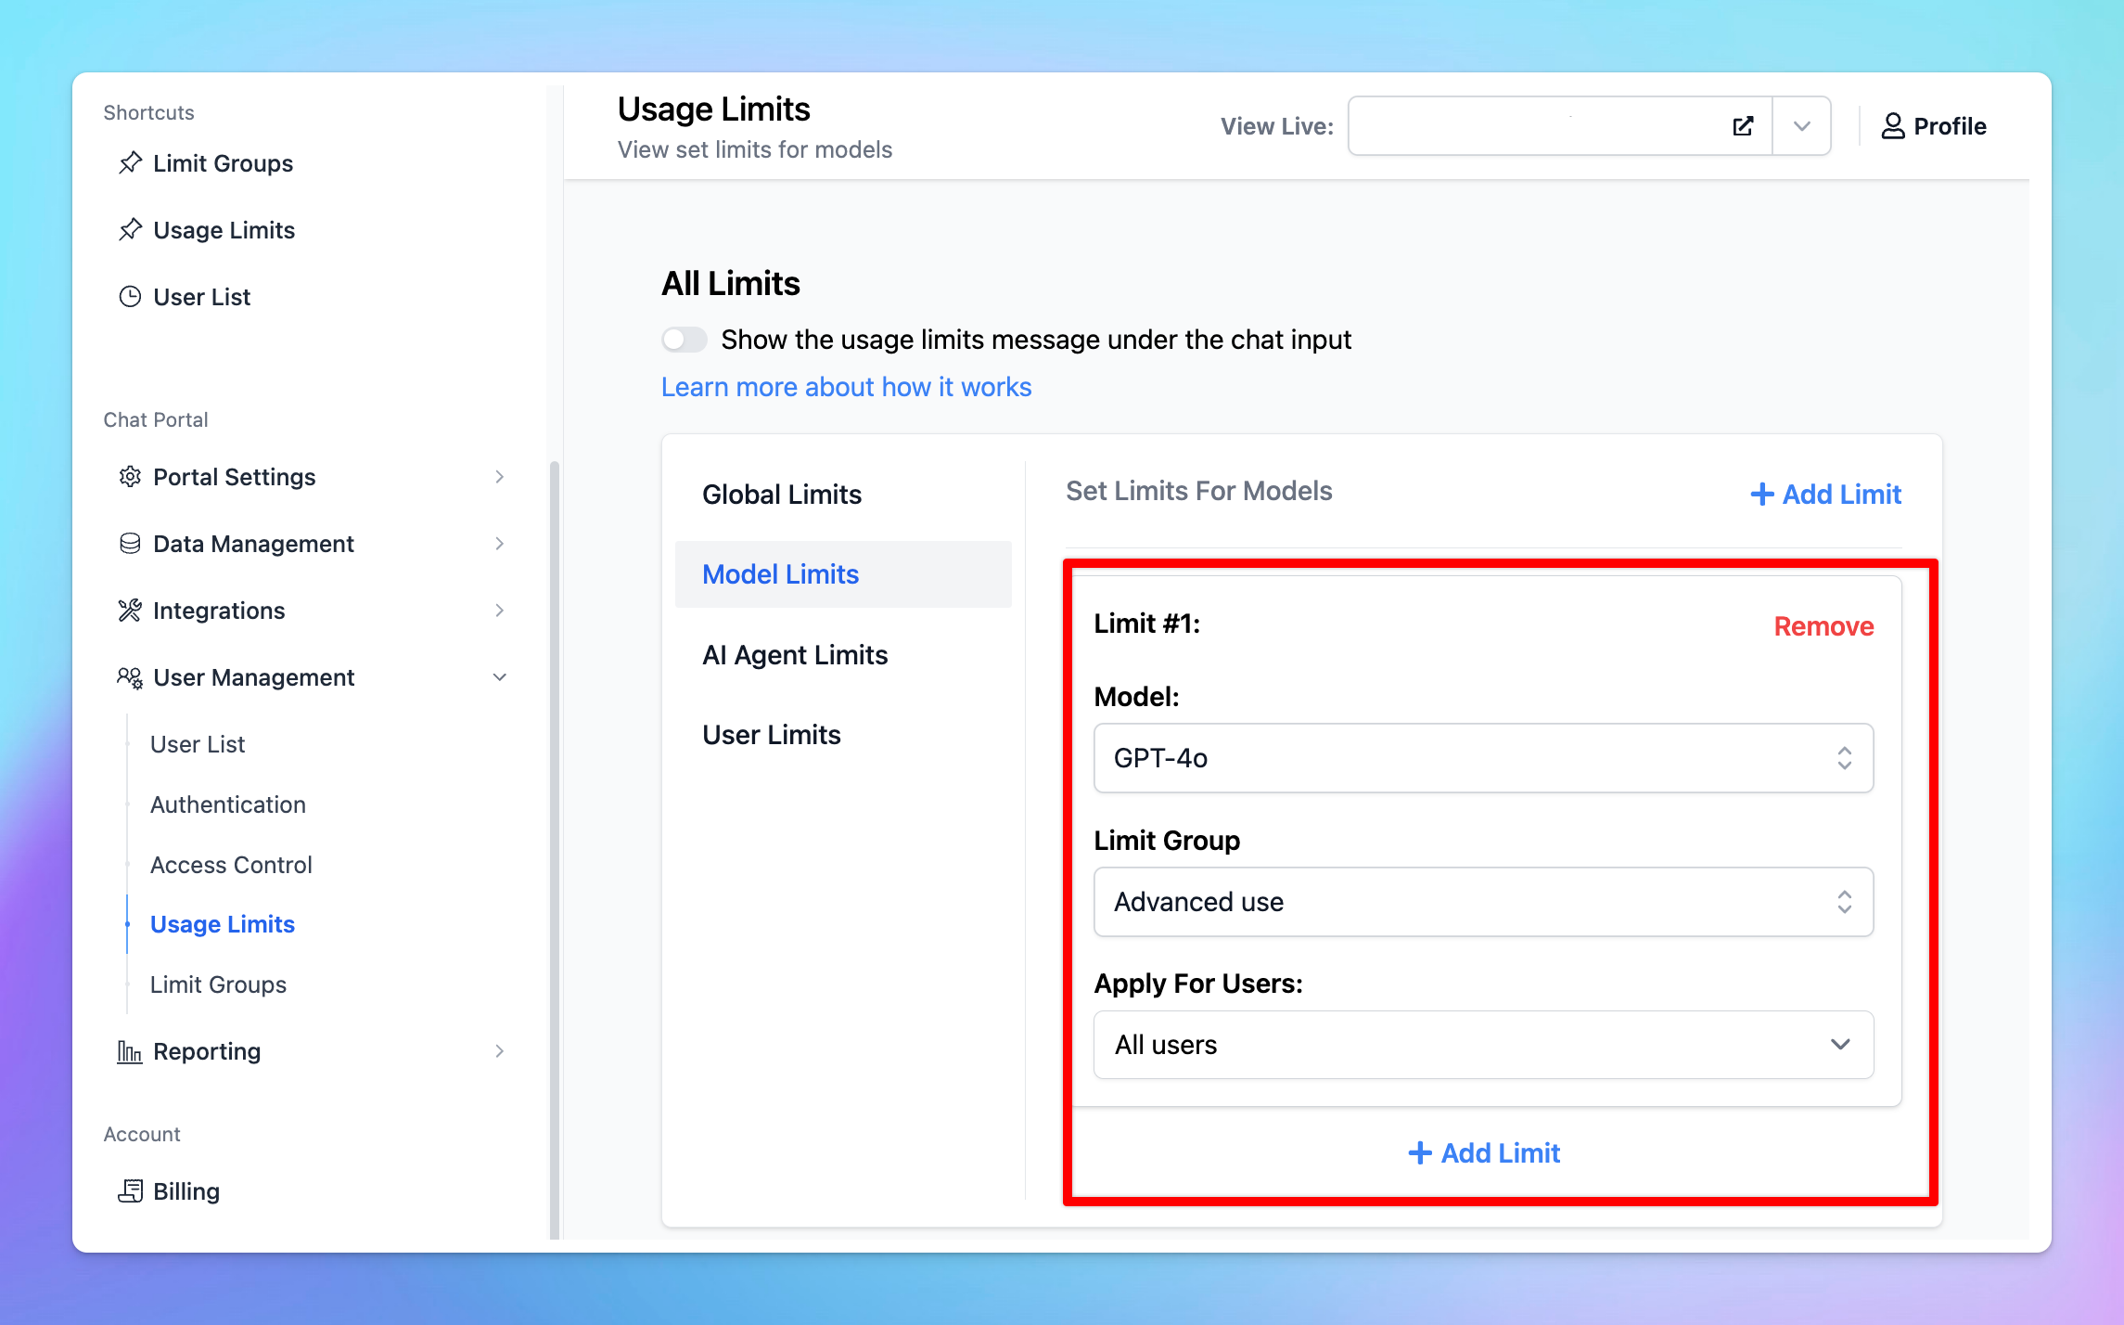Click the Integrations wrench icon

click(128, 609)
